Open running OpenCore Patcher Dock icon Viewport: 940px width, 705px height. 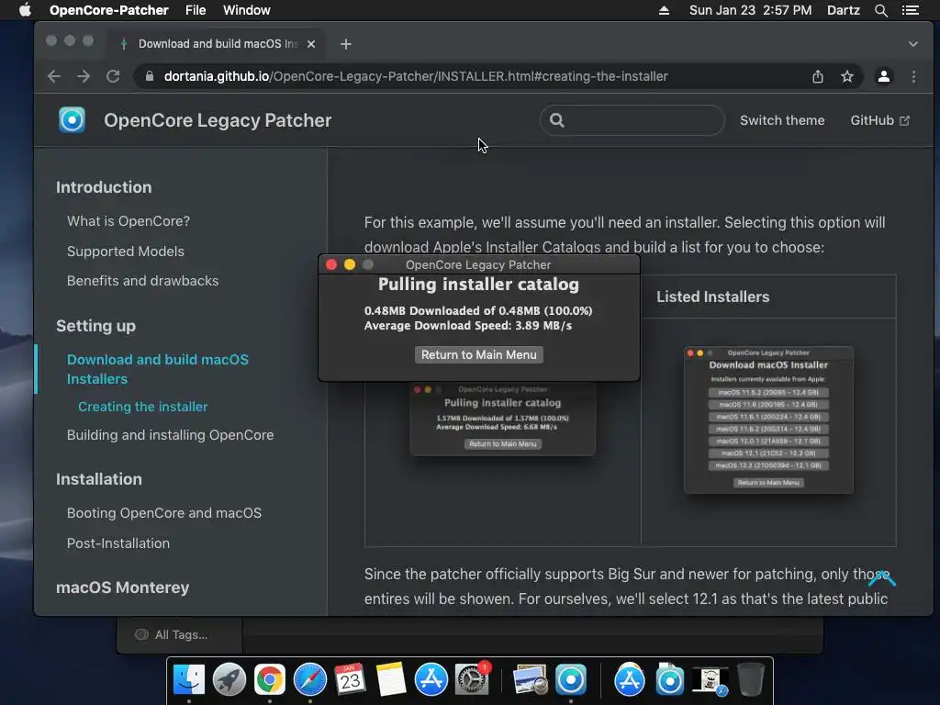[571, 680]
